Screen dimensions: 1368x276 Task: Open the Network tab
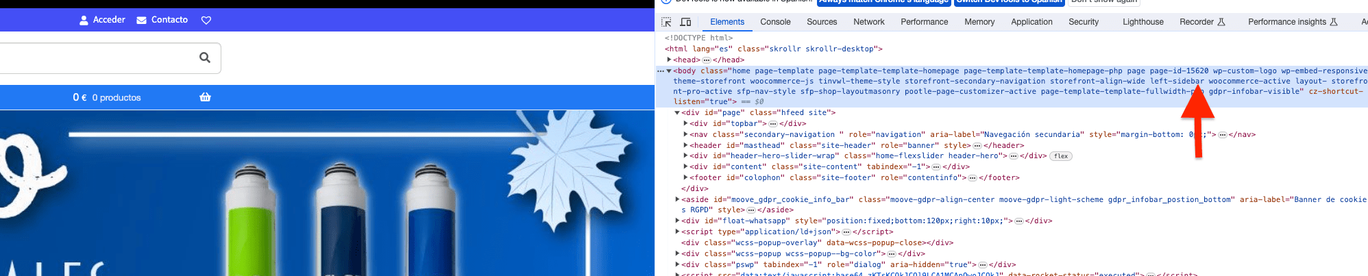point(869,22)
